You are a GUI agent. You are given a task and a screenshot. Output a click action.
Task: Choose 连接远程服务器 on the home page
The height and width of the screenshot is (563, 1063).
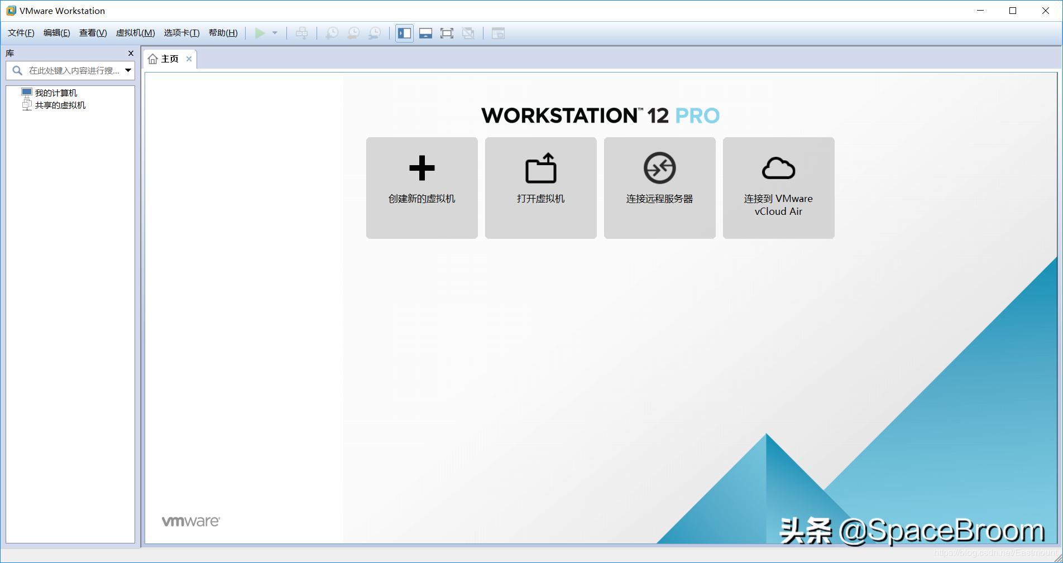659,187
